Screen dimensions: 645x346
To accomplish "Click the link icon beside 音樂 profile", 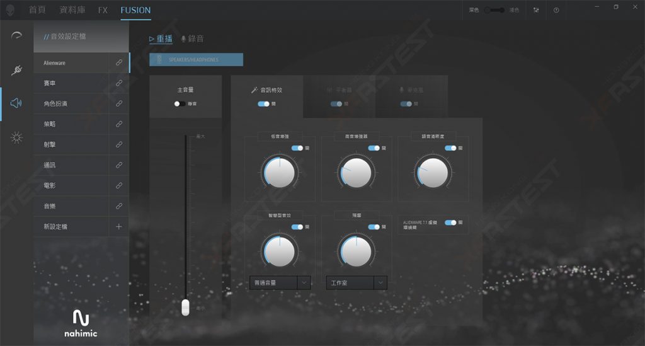I will coord(119,206).
